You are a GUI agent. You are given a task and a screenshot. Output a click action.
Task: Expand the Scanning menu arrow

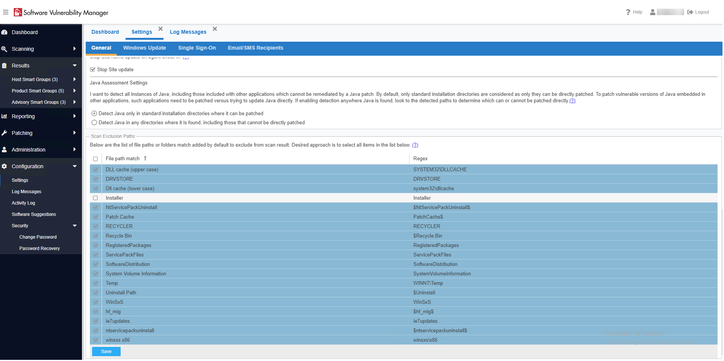tap(74, 49)
